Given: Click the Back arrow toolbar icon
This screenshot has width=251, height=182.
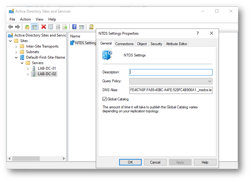Looking at the screenshot, I should click(x=10, y=27).
